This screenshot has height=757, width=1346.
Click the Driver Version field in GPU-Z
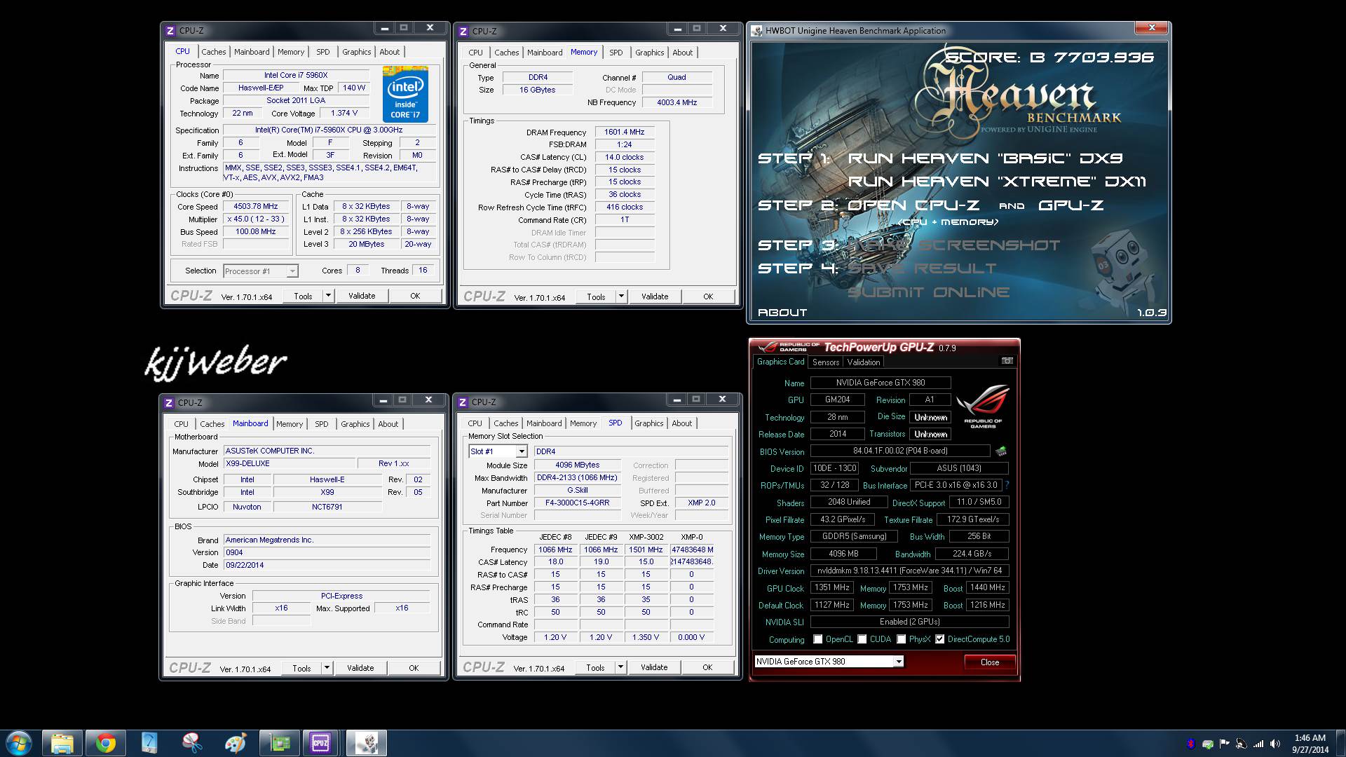coord(909,571)
